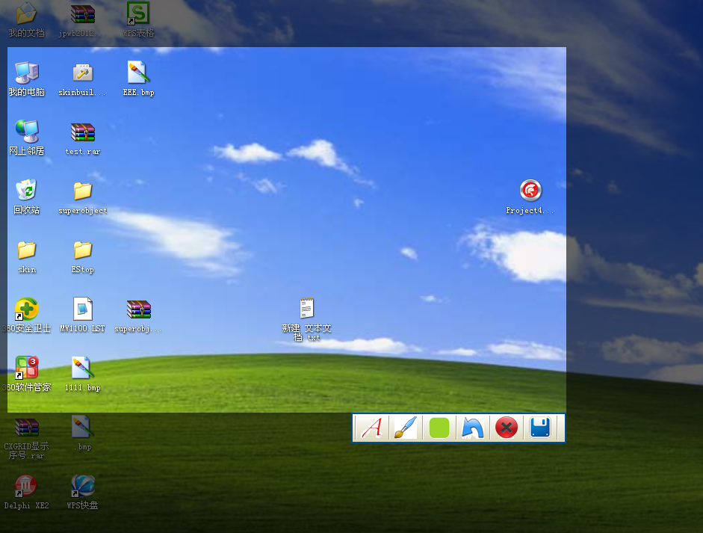Select the superobject folder
Viewport: 703px width, 533px height.
click(x=82, y=197)
